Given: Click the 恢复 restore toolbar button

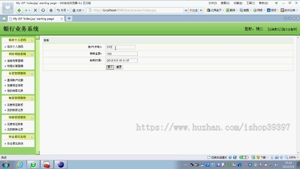Looking at the screenshot, I should (63, 10).
